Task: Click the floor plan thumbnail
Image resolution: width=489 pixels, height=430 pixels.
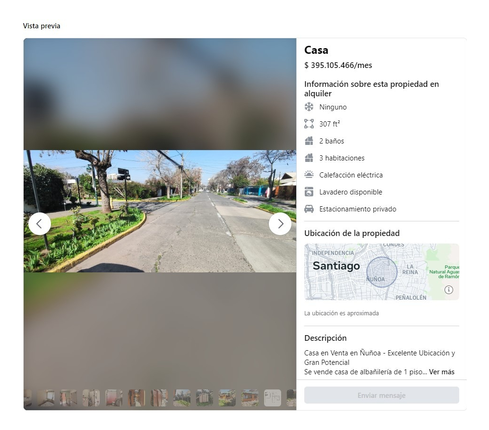Action: [x=273, y=398]
